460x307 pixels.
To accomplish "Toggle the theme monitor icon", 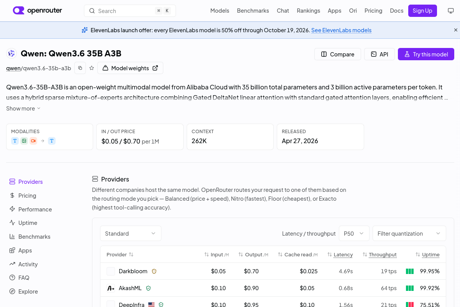I will click(451, 11).
